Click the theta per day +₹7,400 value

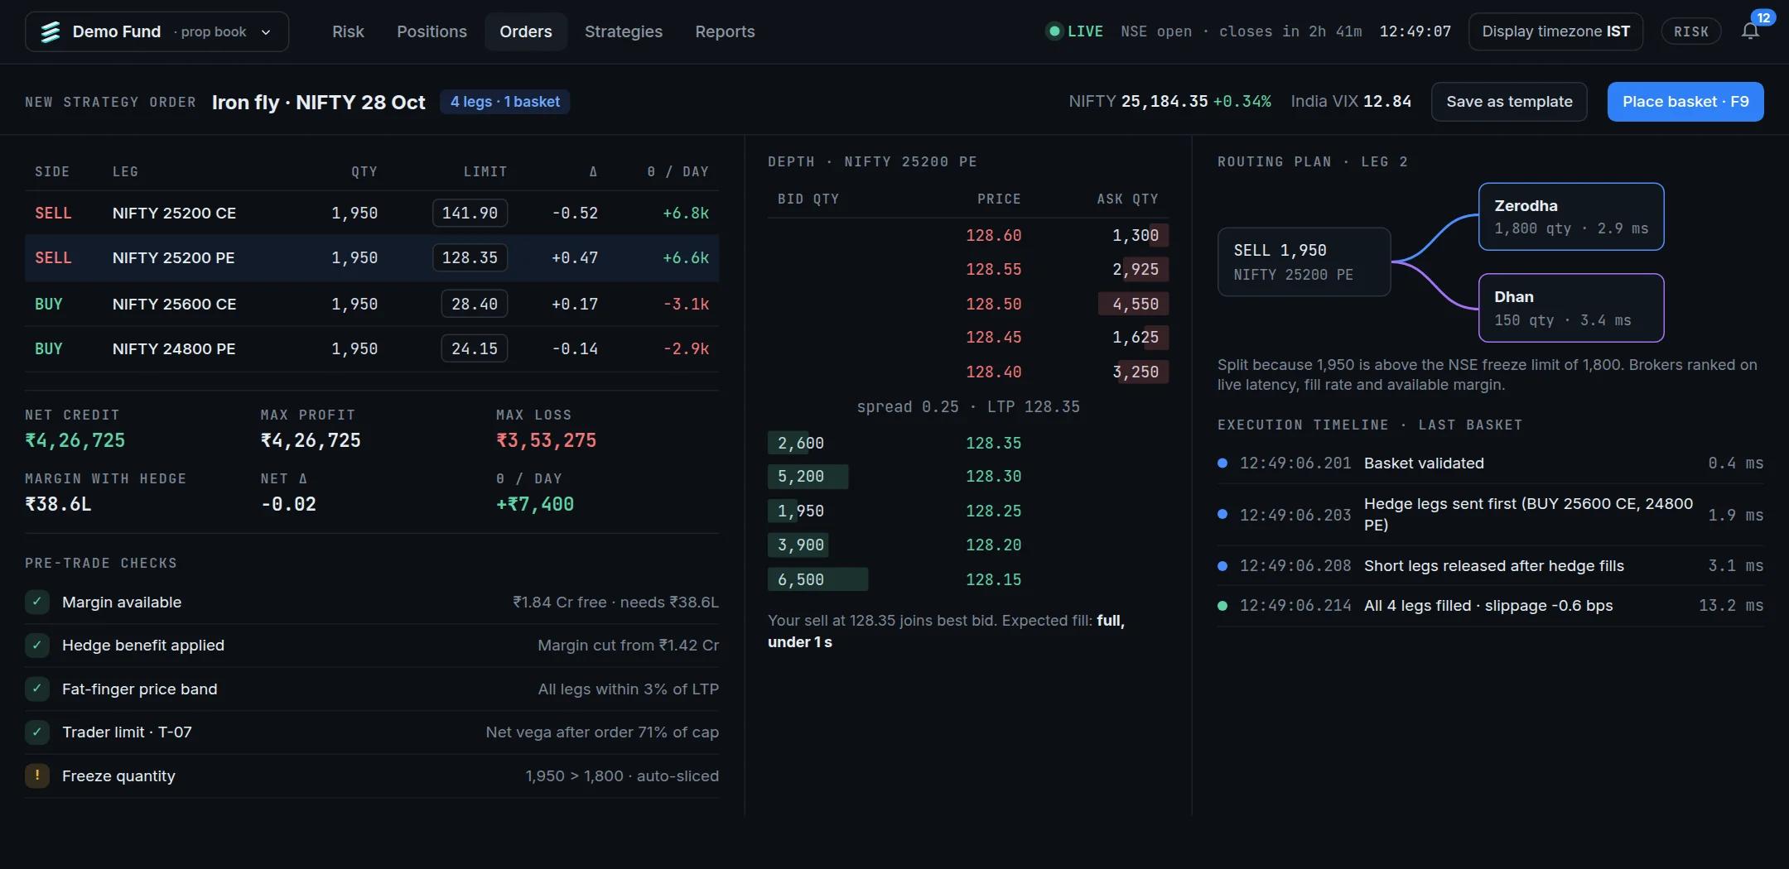pos(535,504)
